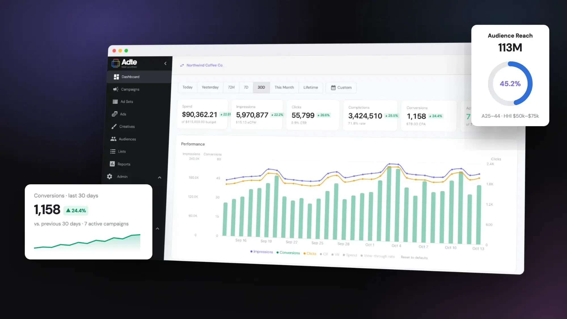Screen dimensions: 567x319
Task: Click the Spend metric card
Action: (x=202, y=114)
